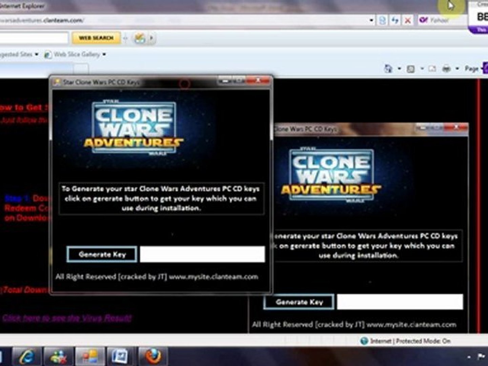Click the Clone Wars Adventures logo in front window
This screenshot has width=488, height=366.
pyautogui.click(x=134, y=127)
